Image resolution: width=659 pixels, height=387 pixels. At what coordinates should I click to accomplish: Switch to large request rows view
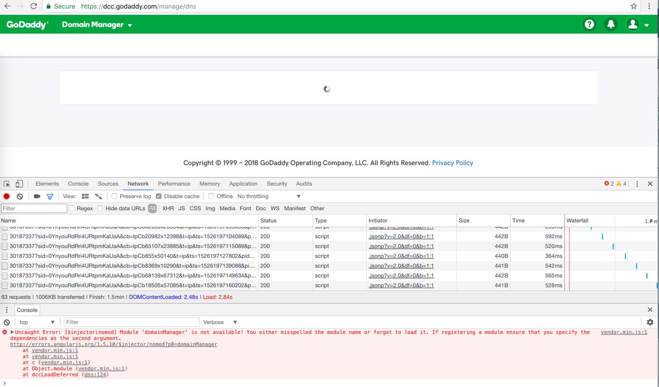click(85, 196)
